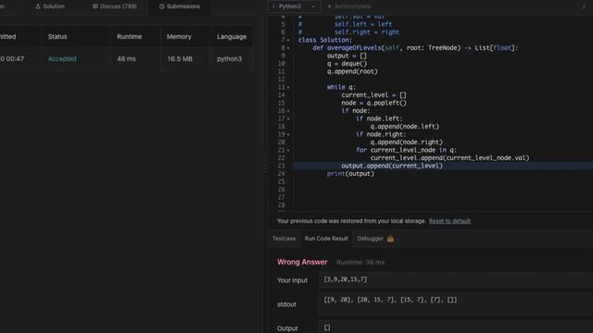Click the Solution tab flask icon
593x333 pixels.
point(38,6)
